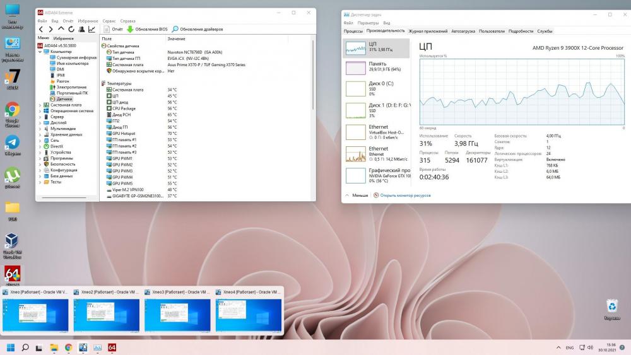Expand the Сервер tree node
The image size is (631, 355).
pyautogui.click(x=40, y=117)
